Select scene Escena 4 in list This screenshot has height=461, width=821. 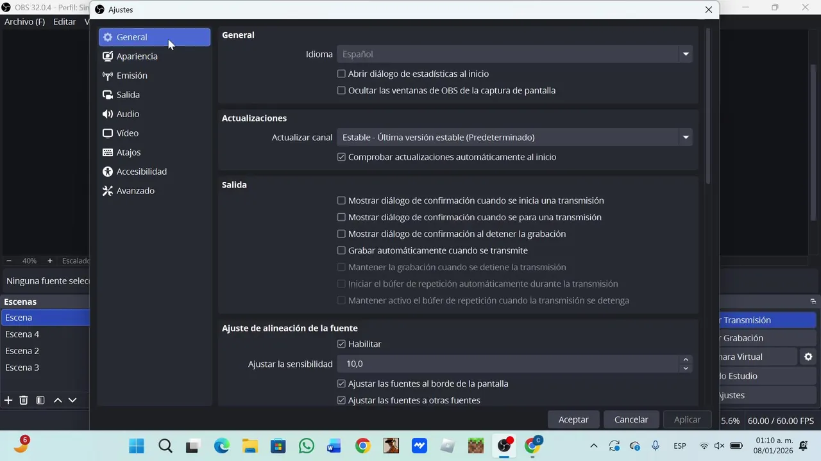click(45, 334)
